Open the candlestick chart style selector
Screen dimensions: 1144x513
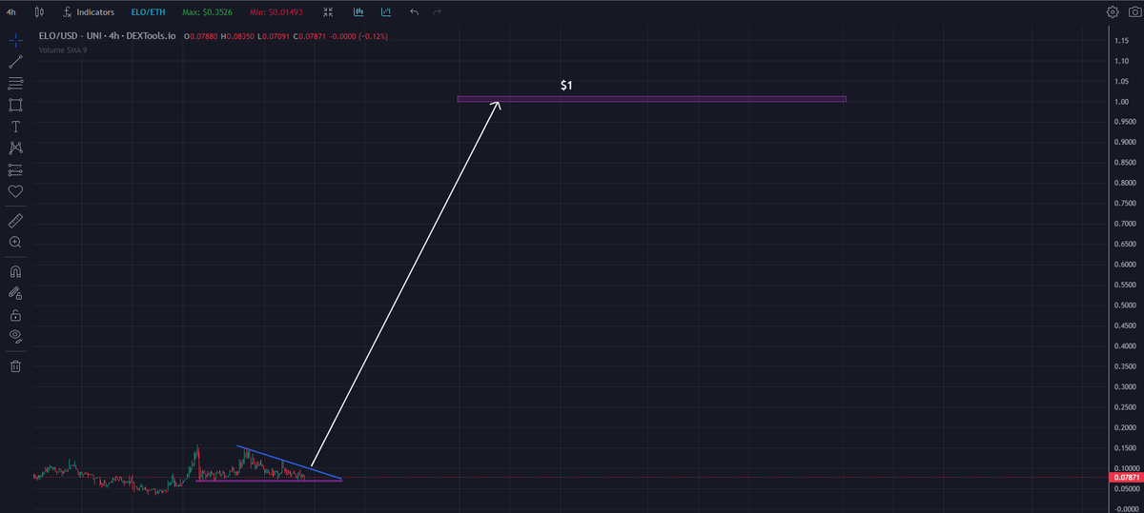[x=39, y=12]
